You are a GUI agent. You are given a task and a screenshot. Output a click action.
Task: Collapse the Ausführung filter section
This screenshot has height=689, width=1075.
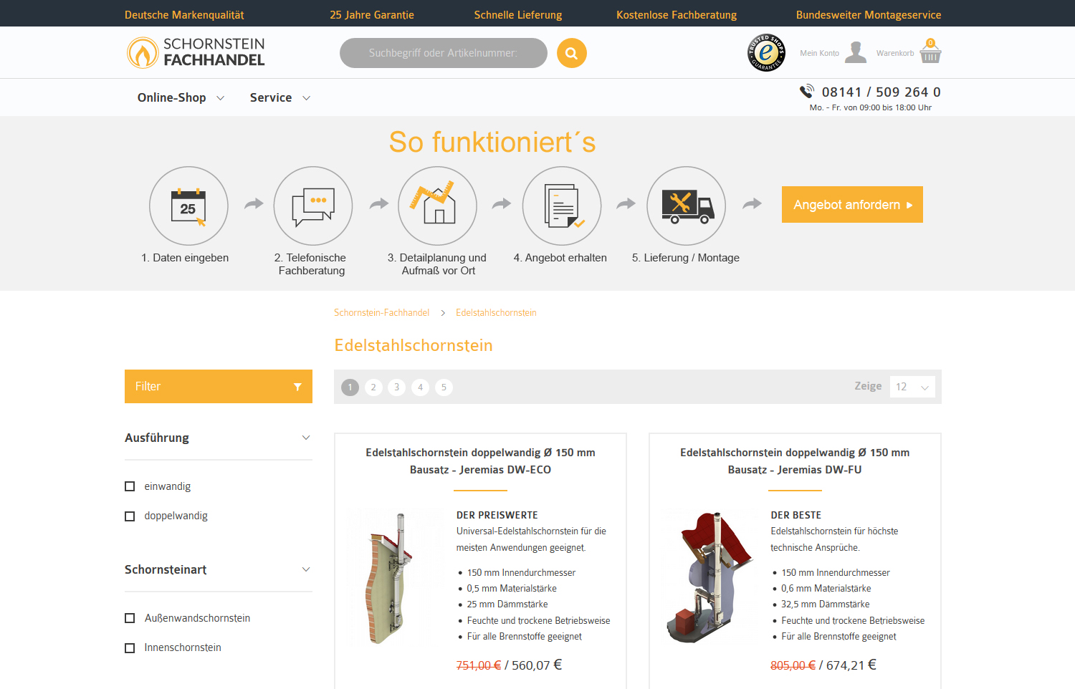tap(307, 438)
